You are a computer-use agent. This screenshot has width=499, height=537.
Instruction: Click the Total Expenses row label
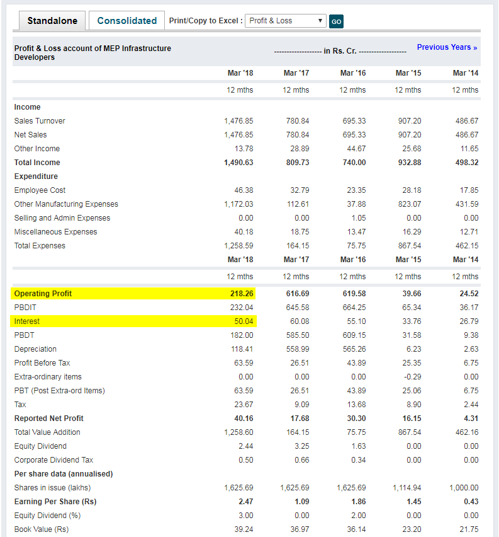pos(40,246)
